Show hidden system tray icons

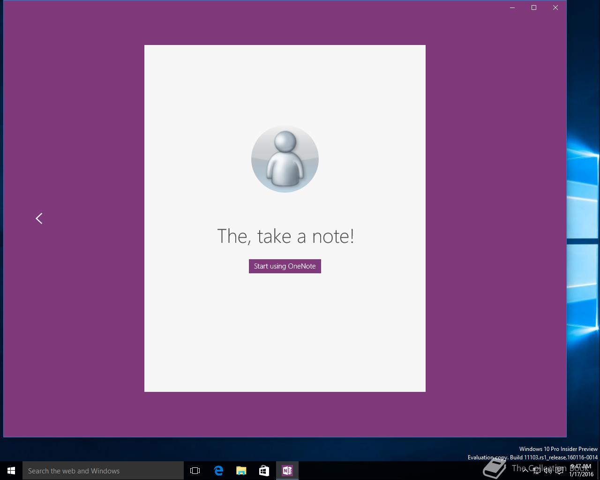[x=525, y=471]
